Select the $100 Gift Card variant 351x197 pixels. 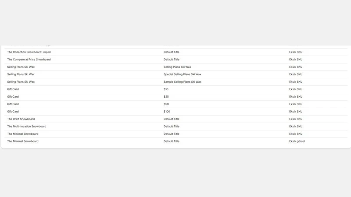pyautogui.click(x=167, y=112)
